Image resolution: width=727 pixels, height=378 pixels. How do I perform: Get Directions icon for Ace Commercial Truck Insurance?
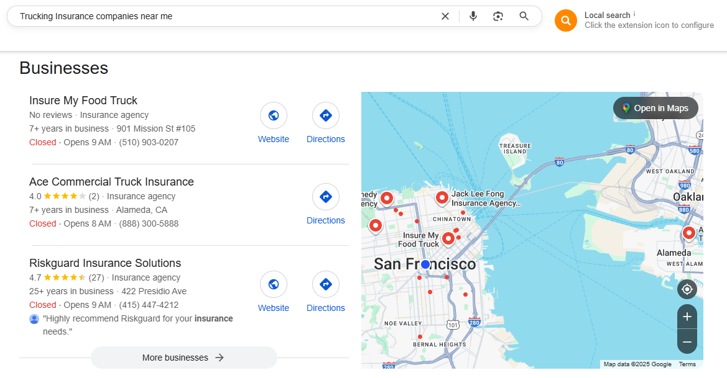pyautogui.click(x=326, y=197)
